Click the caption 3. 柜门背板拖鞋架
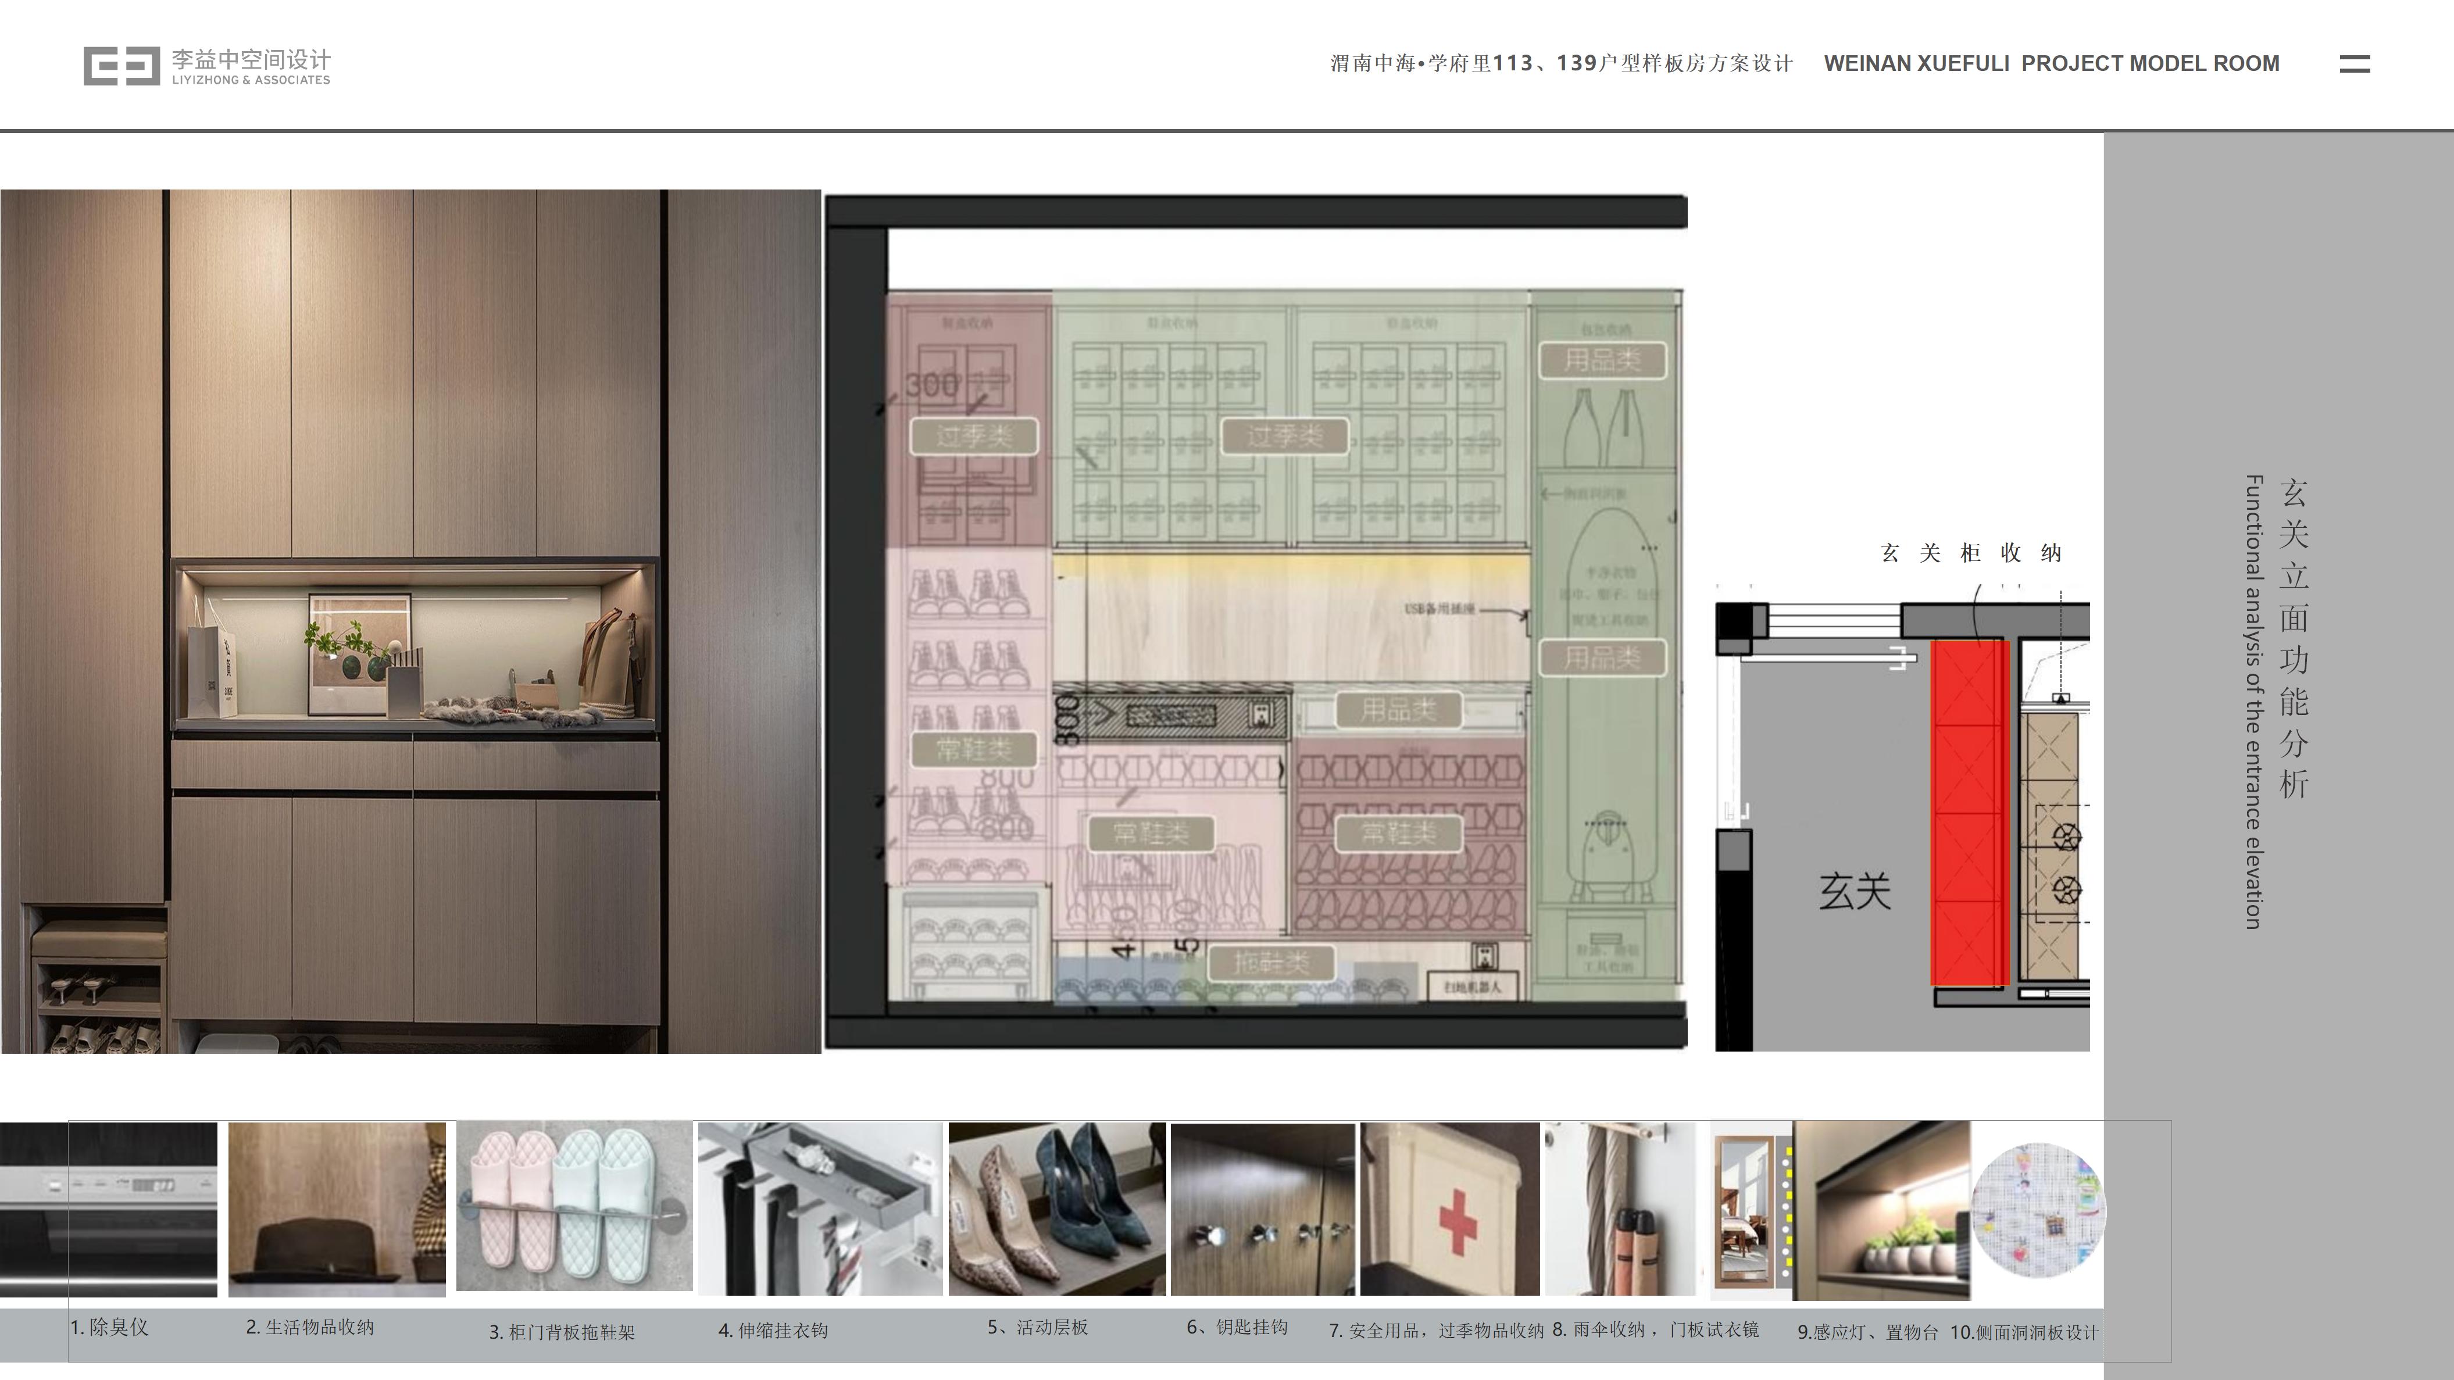The height and width of the screenshot is (1380, 2454). click(562, 1332)
